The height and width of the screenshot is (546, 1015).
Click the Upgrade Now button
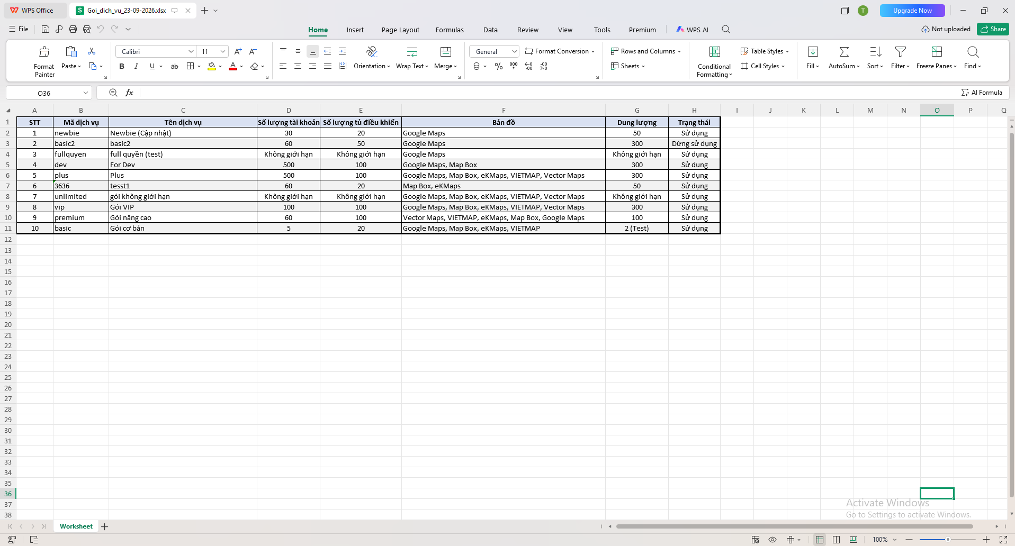pyautogui.click(x=912, y=11)
